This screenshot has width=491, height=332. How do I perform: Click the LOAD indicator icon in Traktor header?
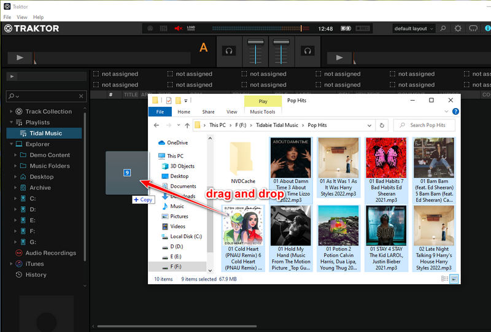[191, 28]
